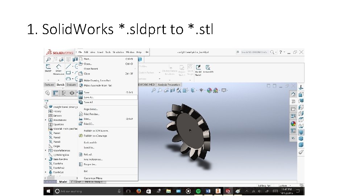Click the Section View icon
This screenshot has width=348, height=196.
(173, 90)
